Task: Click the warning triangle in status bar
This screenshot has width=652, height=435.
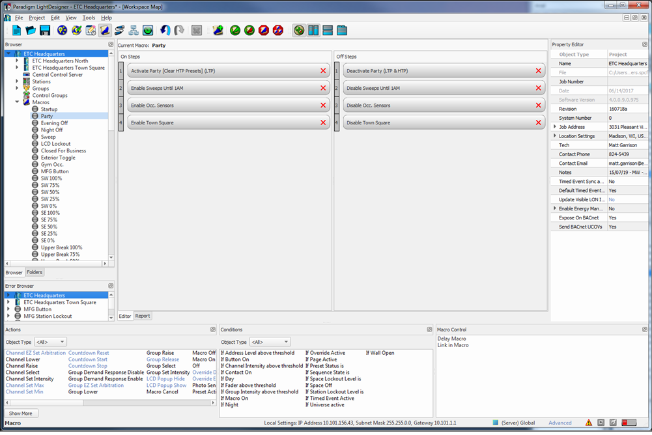Action: pyautogui.click(x=589, y=423)
